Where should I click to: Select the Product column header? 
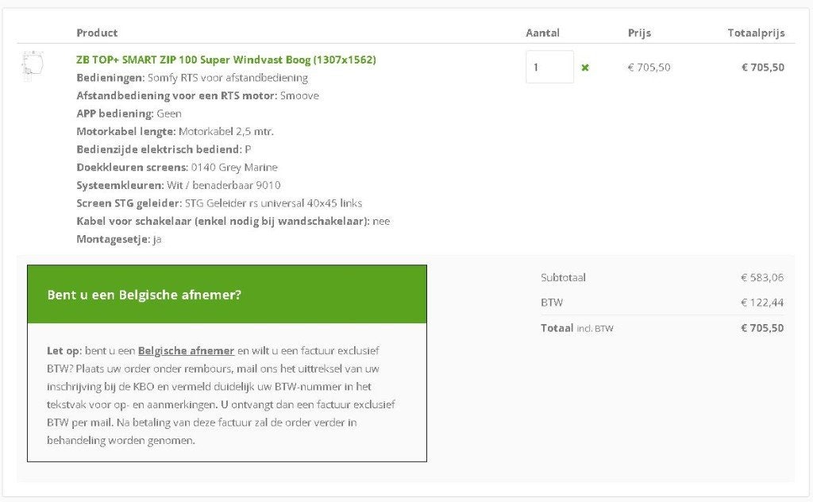97,33
